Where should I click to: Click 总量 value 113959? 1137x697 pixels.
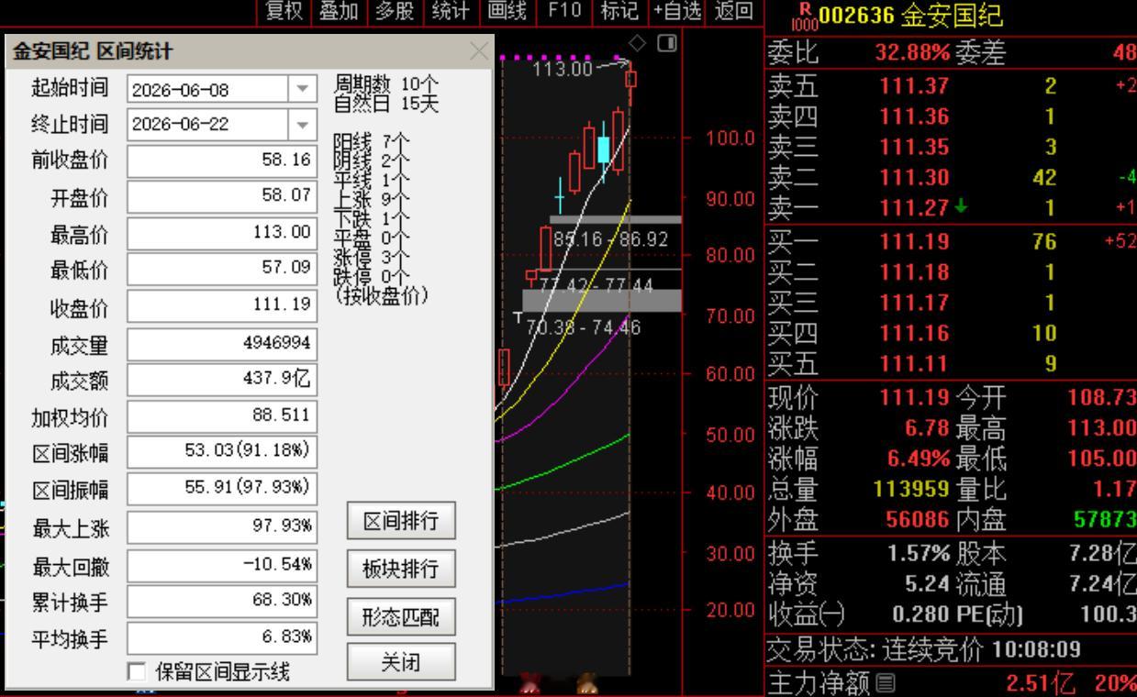pyautogui.click(x=911, y=489)
